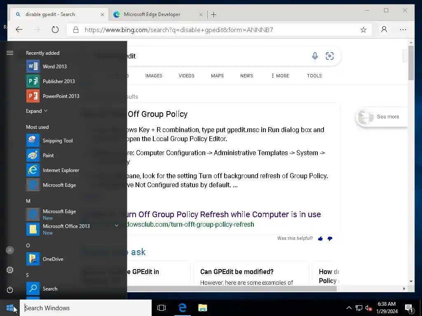Click the Windows Start button
The image size is (422, 316).
point(10,308)
